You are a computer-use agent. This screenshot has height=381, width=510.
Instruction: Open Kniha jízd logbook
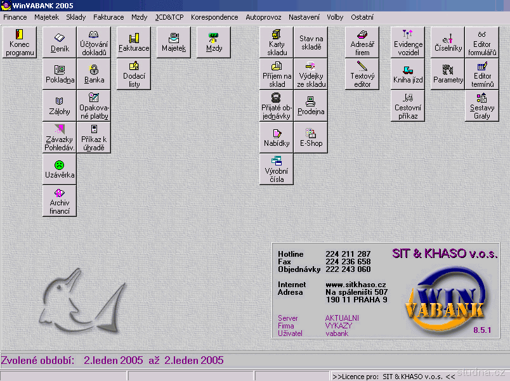(x=407, y=74)
